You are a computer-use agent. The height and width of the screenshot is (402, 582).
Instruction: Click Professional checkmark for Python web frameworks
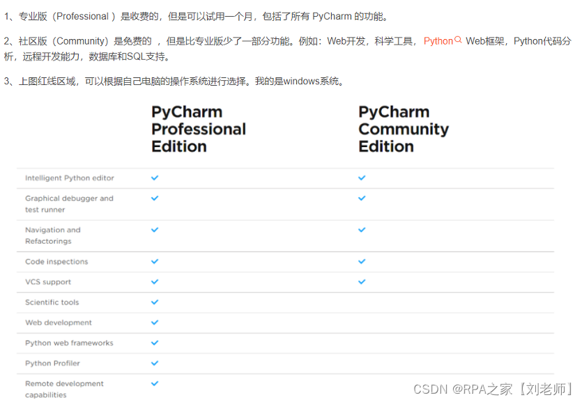tap(155, 343)
